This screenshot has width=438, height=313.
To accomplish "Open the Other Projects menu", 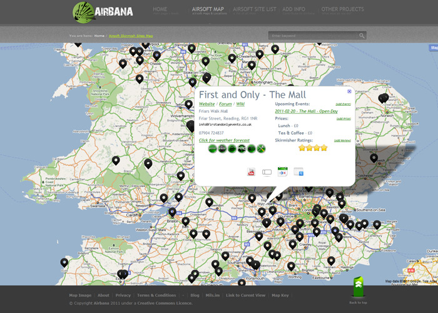I will pos(342,10).
